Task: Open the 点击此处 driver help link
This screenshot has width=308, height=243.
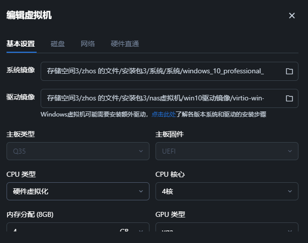Action: tap(164, 114)
